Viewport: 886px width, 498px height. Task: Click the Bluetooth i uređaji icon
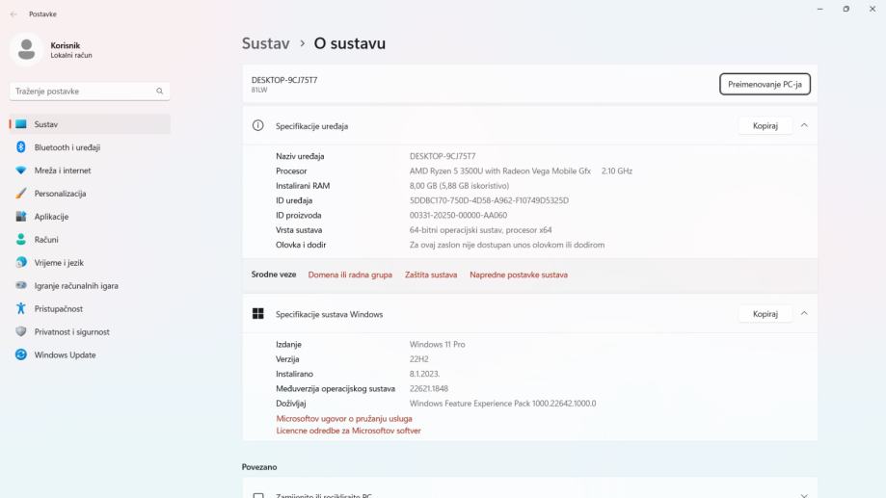pos(21,147)
